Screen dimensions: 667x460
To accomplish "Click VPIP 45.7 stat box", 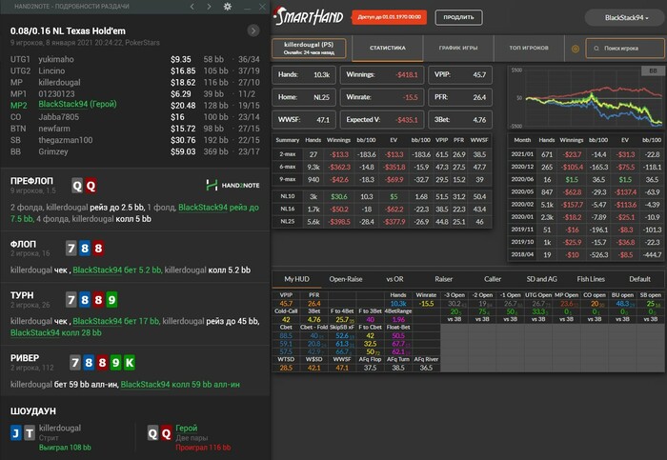I will 460,75.
